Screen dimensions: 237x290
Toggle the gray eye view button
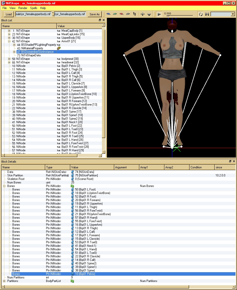point(128,14)
